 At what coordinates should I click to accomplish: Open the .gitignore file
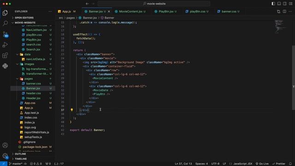29,142
